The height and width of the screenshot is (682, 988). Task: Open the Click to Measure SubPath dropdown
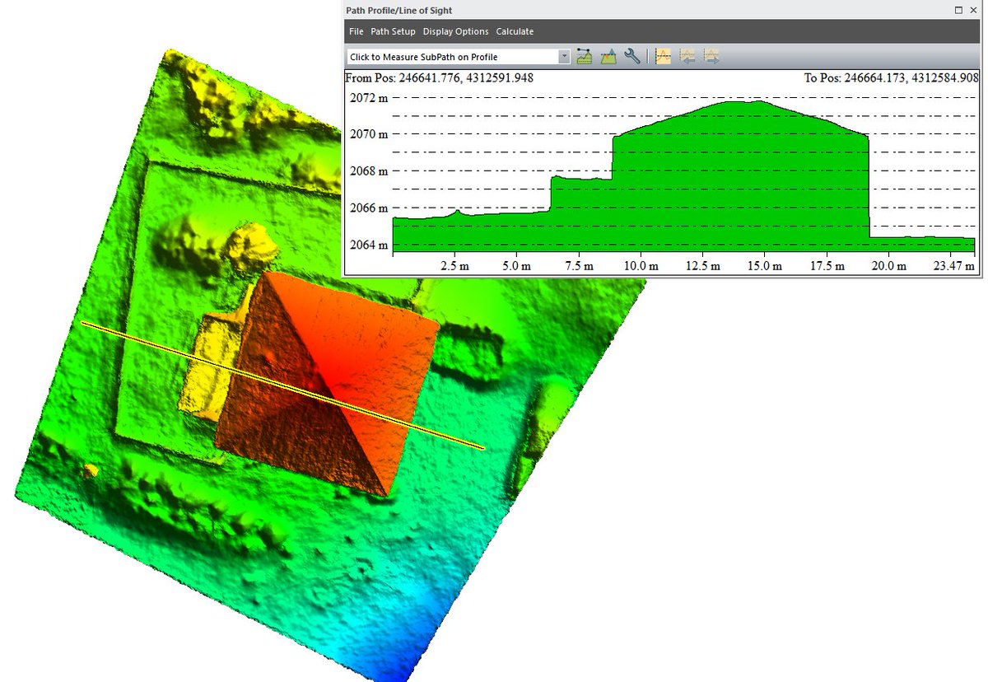(564, 55)
